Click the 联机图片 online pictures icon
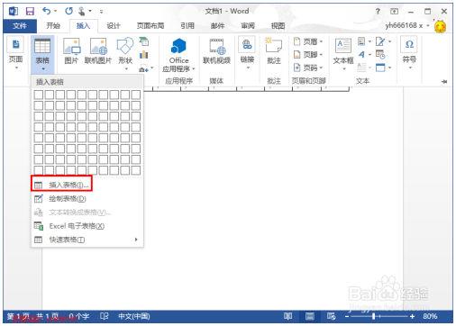The width and height of the screenshot is (456, 326). (x=98, y=51)
